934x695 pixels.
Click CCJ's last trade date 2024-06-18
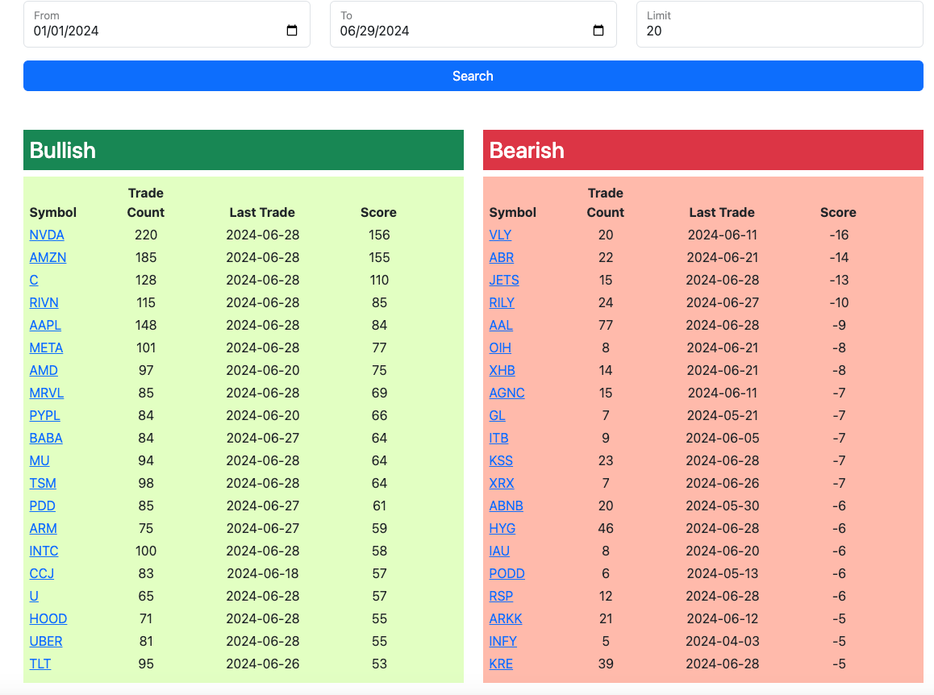pyautogui.click(x=263, y=573)
